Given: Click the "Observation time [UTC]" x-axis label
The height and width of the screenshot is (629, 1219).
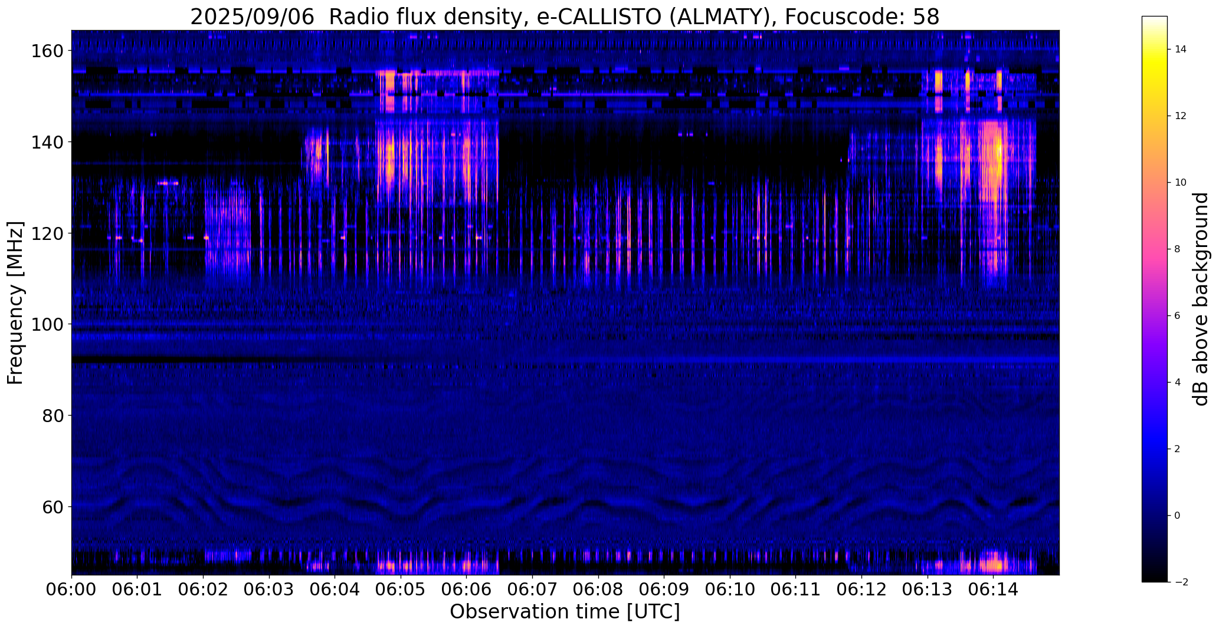Looking at the screenshot, I should point(565,611).
